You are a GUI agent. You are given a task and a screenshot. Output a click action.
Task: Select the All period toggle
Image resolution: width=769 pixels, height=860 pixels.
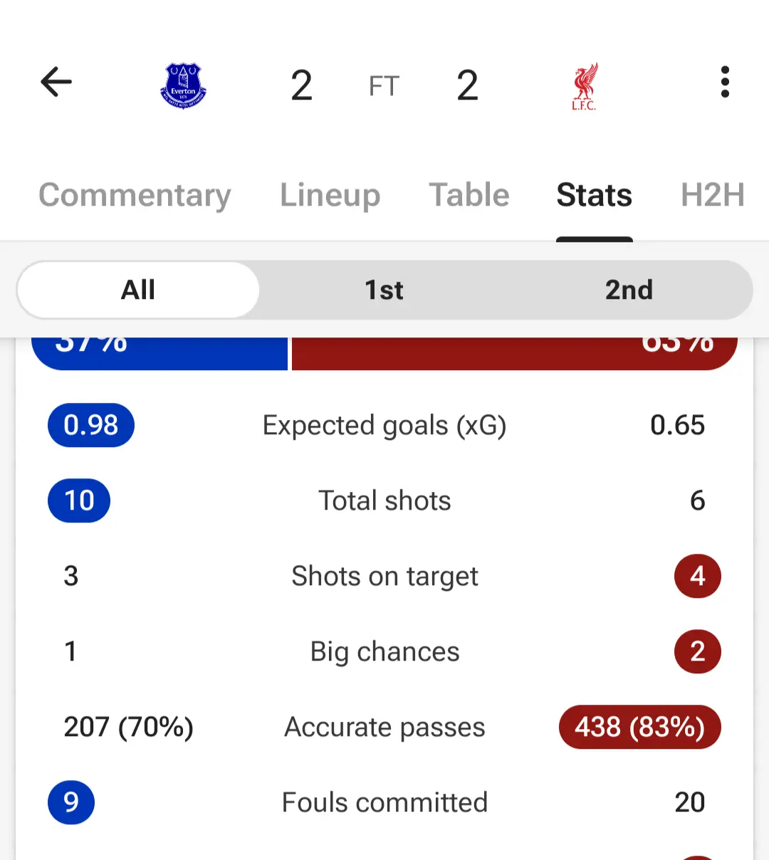pos(138,290)
